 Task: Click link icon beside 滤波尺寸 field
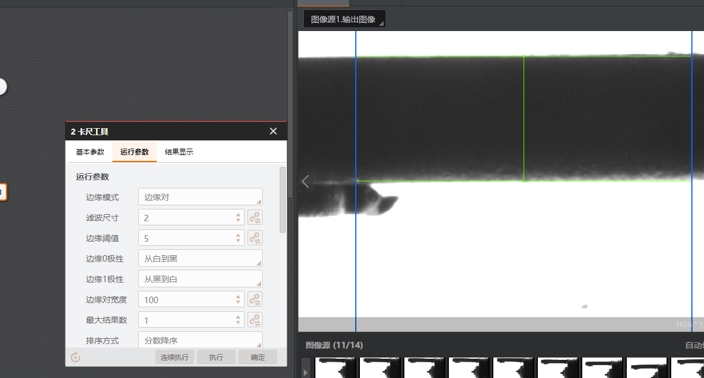(x=255, y=218)
